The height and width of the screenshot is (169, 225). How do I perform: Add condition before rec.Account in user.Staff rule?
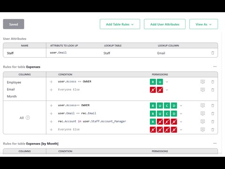coord(51,122)
